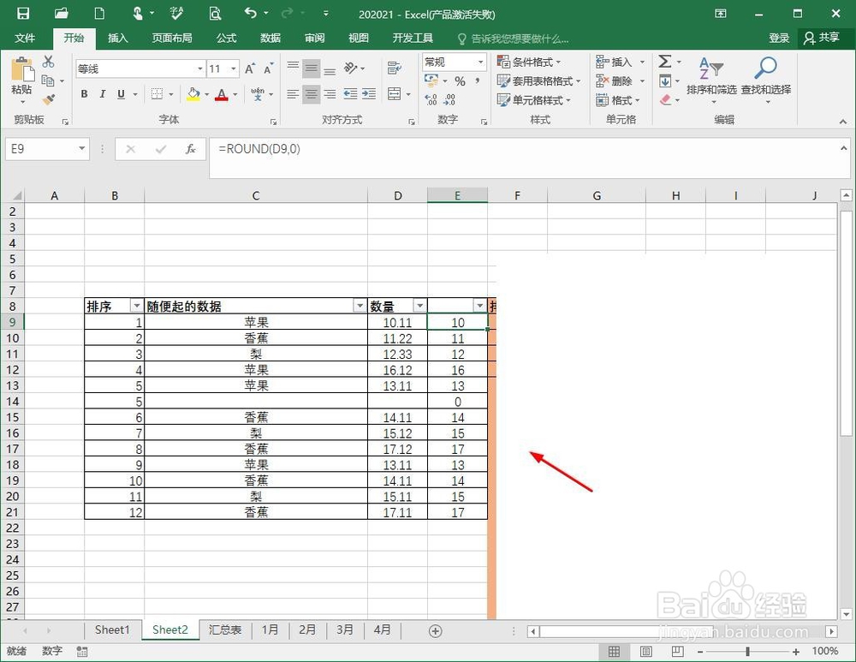The width and height of the screenshot is (856, 662).
Task: Click the 套用表格格式 table format icon
Action: click(539, 81)
